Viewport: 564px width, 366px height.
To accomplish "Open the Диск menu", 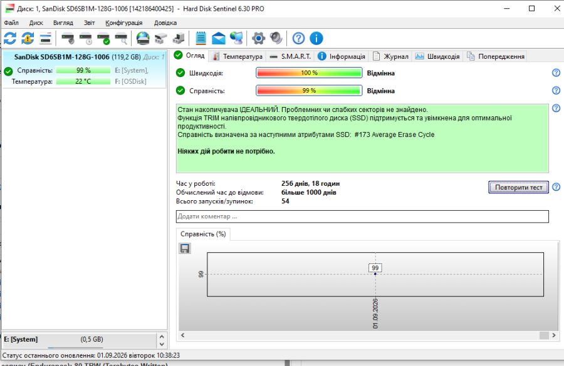I will [36, 23].
